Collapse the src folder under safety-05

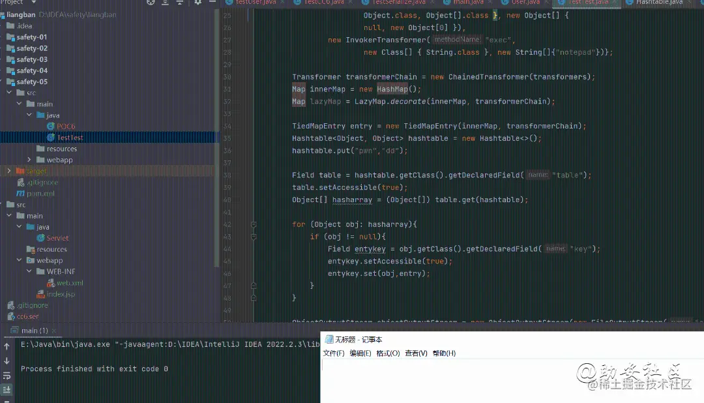click(9, 93)
